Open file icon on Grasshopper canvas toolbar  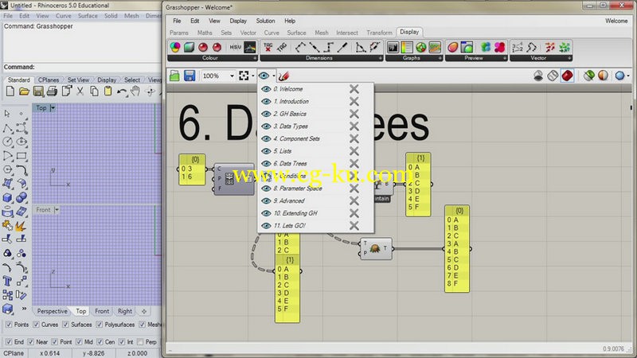tap(174, 76)
